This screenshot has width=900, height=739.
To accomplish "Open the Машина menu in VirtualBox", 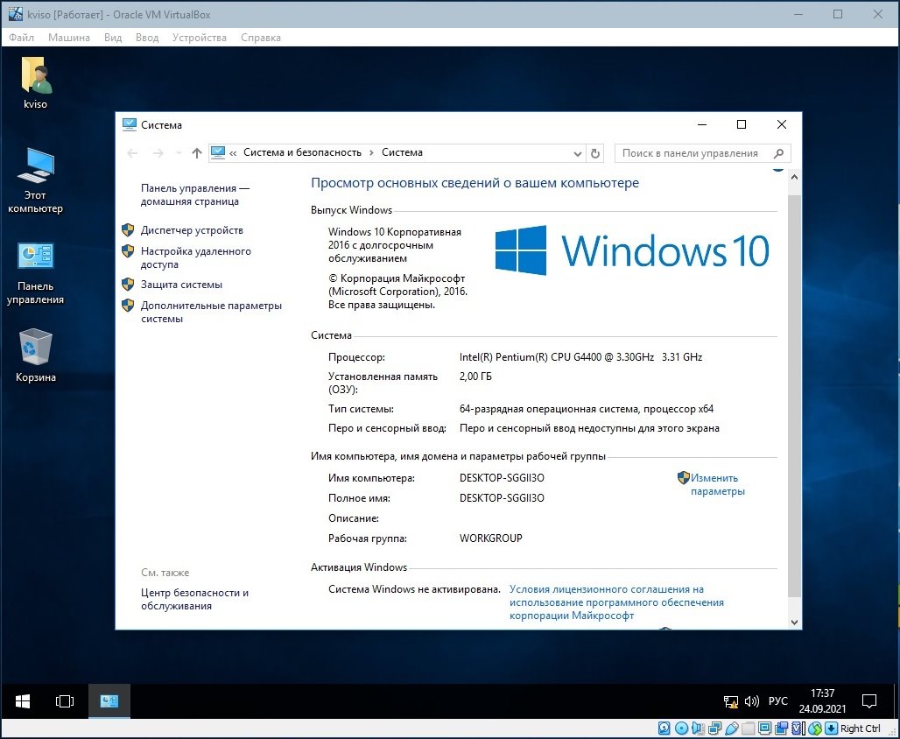I will tap(69, 38).
